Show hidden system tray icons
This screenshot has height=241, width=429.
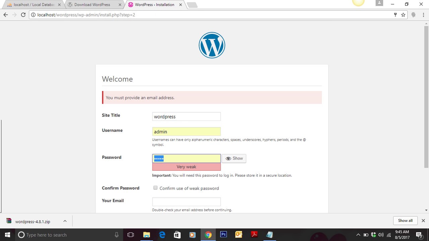pyautogui.click(x=358, y=235)
